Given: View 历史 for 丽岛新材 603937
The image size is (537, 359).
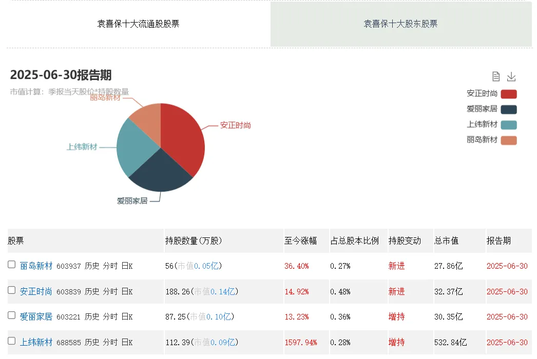Looking at the screenshot, I should (92, 266).
